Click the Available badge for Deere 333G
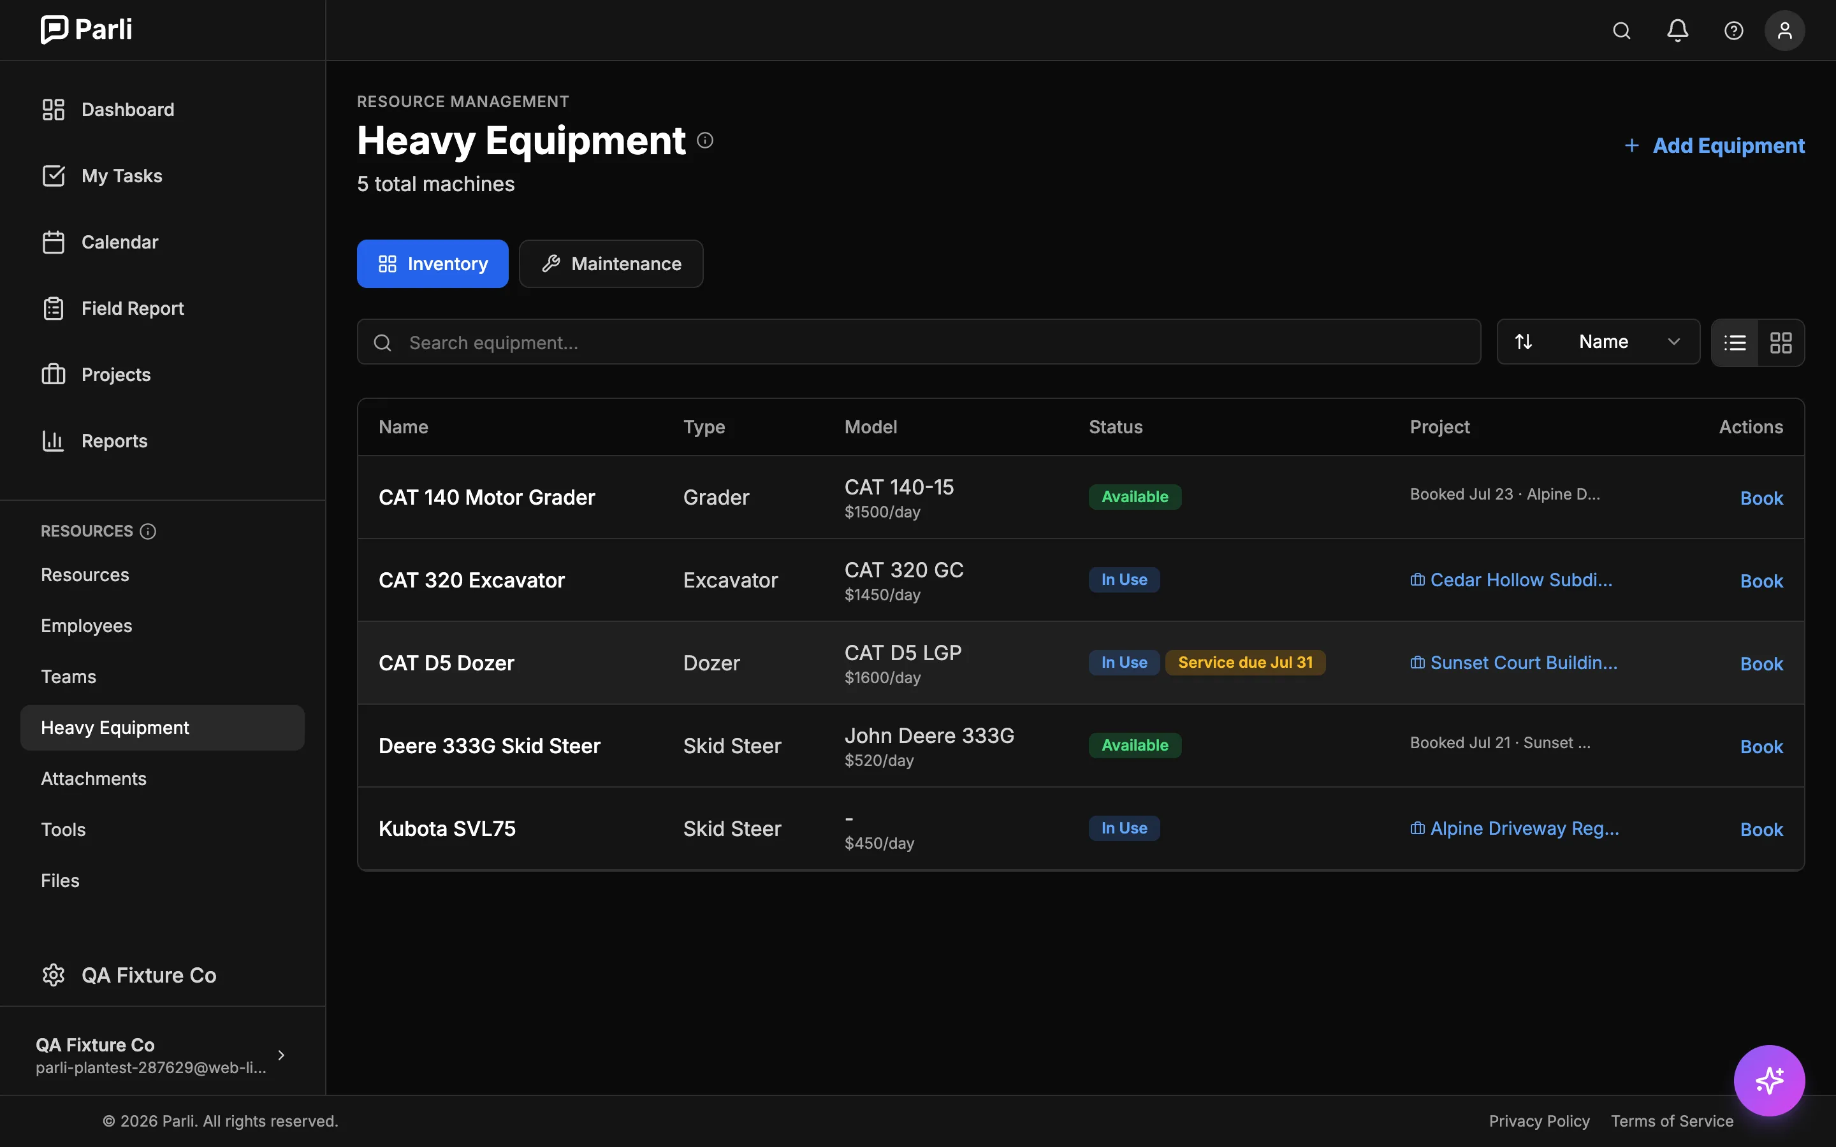This screenshot has width=1836, height=1147. pyautogui.click(x=1135, y=745)
